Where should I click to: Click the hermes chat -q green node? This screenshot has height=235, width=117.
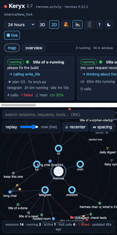pos(100,203)
